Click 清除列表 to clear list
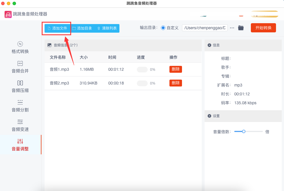 [x=107, y=28]
